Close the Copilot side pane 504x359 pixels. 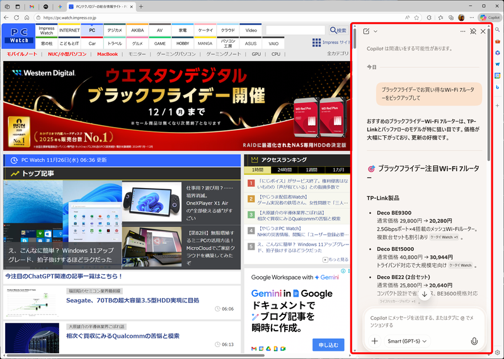[x=483, y=31]
